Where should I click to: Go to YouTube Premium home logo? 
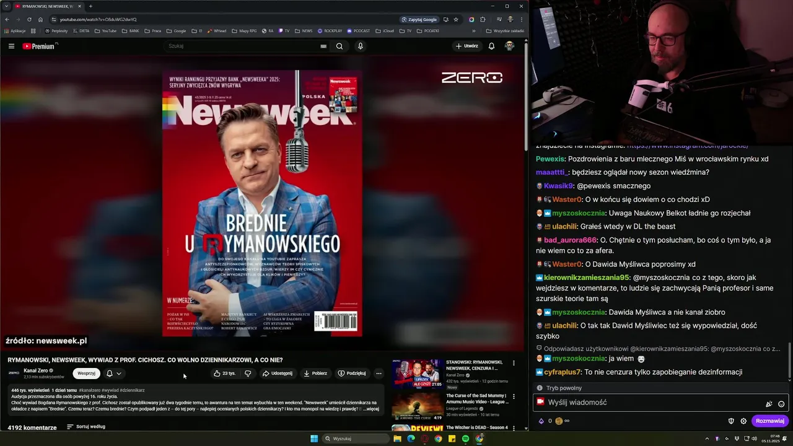pyautogui.click(x=38, y=46)
